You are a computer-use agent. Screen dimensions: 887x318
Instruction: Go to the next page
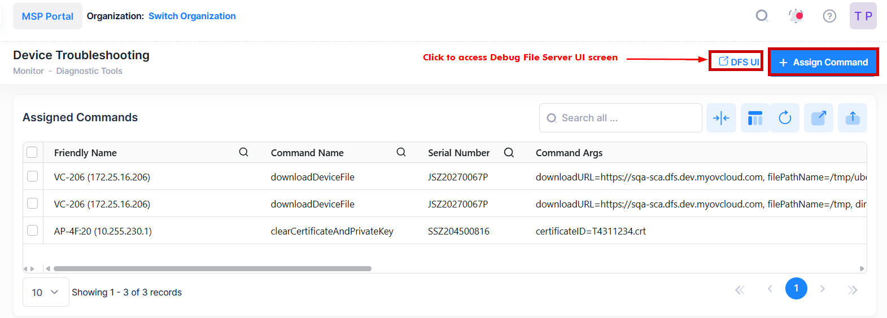tap(823, 289)
